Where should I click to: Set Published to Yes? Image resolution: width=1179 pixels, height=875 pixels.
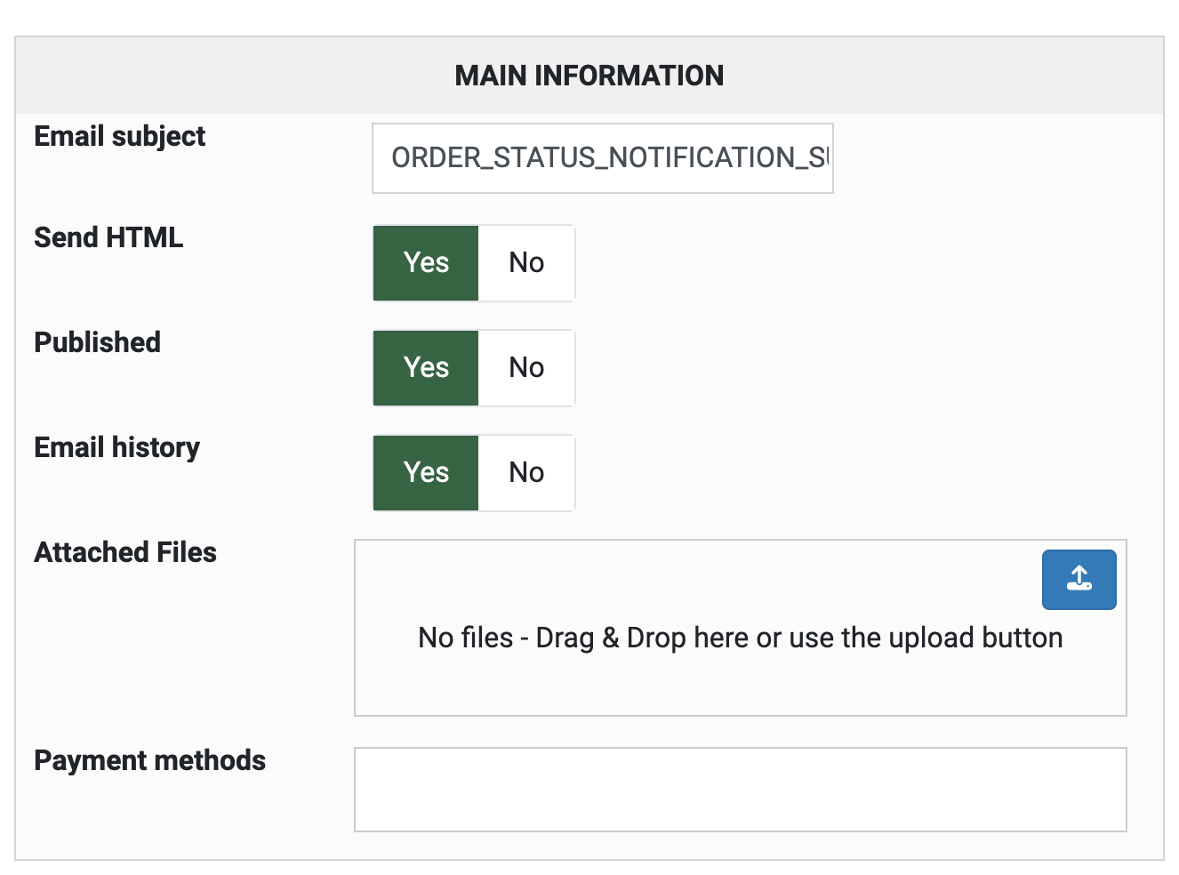pyautogui.click(x=426, y=368)
